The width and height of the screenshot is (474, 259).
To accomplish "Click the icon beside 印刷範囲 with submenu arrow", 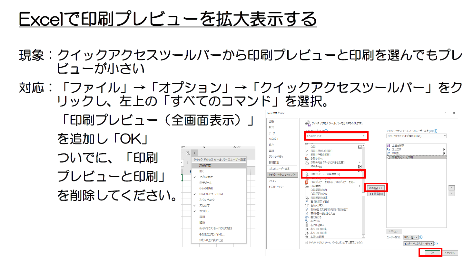I will (307, 186).
